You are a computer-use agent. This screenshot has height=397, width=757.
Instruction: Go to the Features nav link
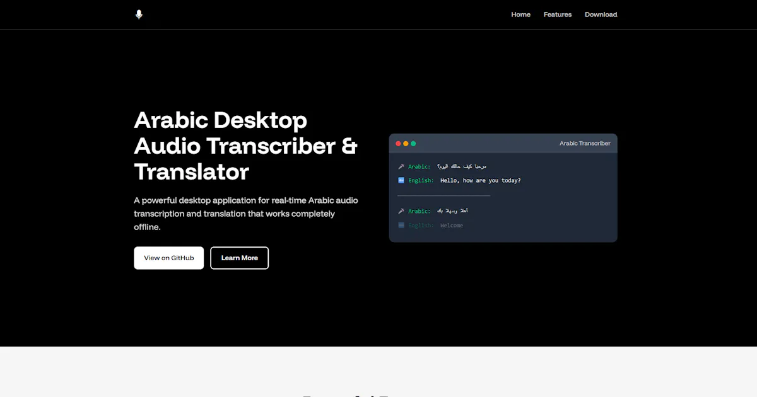[x=558, y=14]
